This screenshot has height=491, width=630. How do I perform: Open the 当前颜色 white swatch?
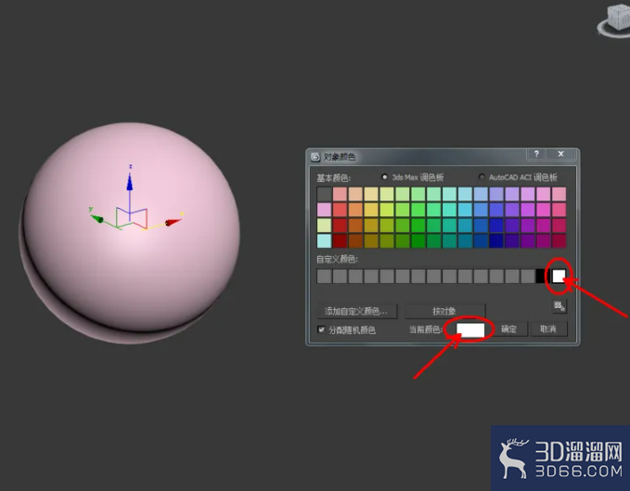click(470, 329)
